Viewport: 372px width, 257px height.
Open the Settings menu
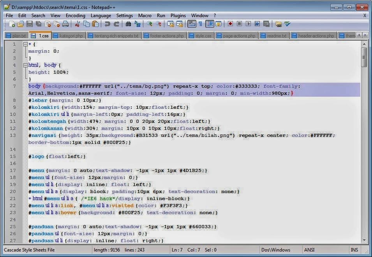(125, 16)
